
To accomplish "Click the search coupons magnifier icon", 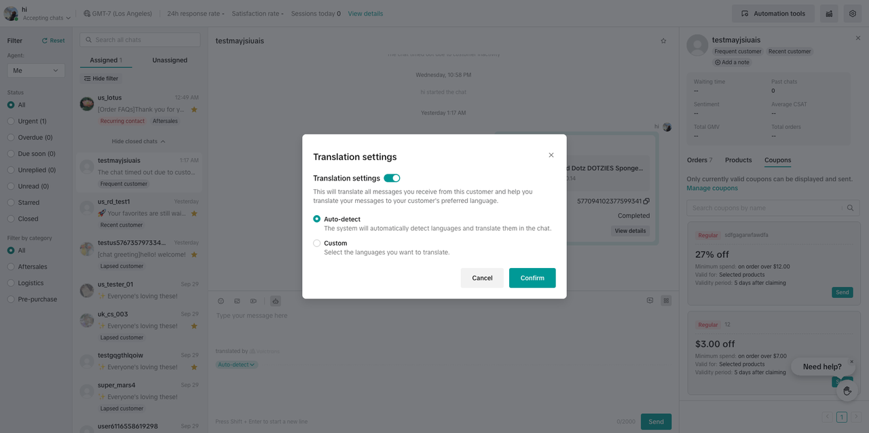I will tap(850, 208).
